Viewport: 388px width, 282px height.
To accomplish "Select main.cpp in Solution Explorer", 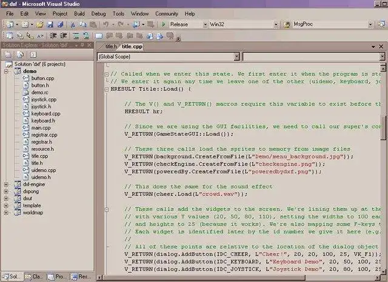I will (41, 128).
